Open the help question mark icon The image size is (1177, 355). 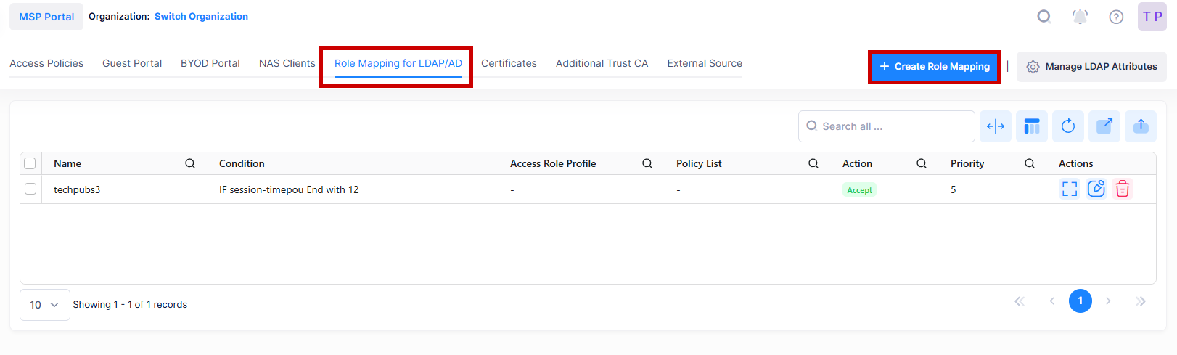coord(1116,17)
